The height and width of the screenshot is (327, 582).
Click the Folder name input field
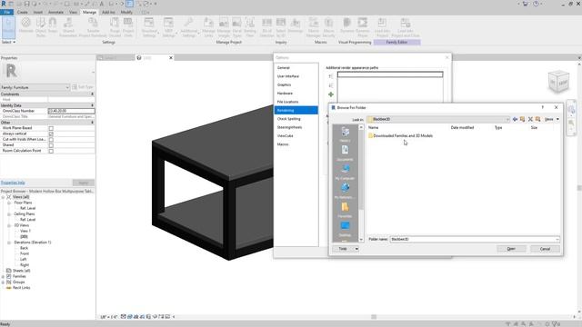pos(475,239)
